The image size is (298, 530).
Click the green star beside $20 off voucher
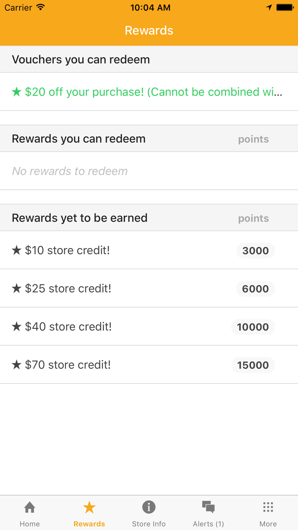click(x=17, y=92)
